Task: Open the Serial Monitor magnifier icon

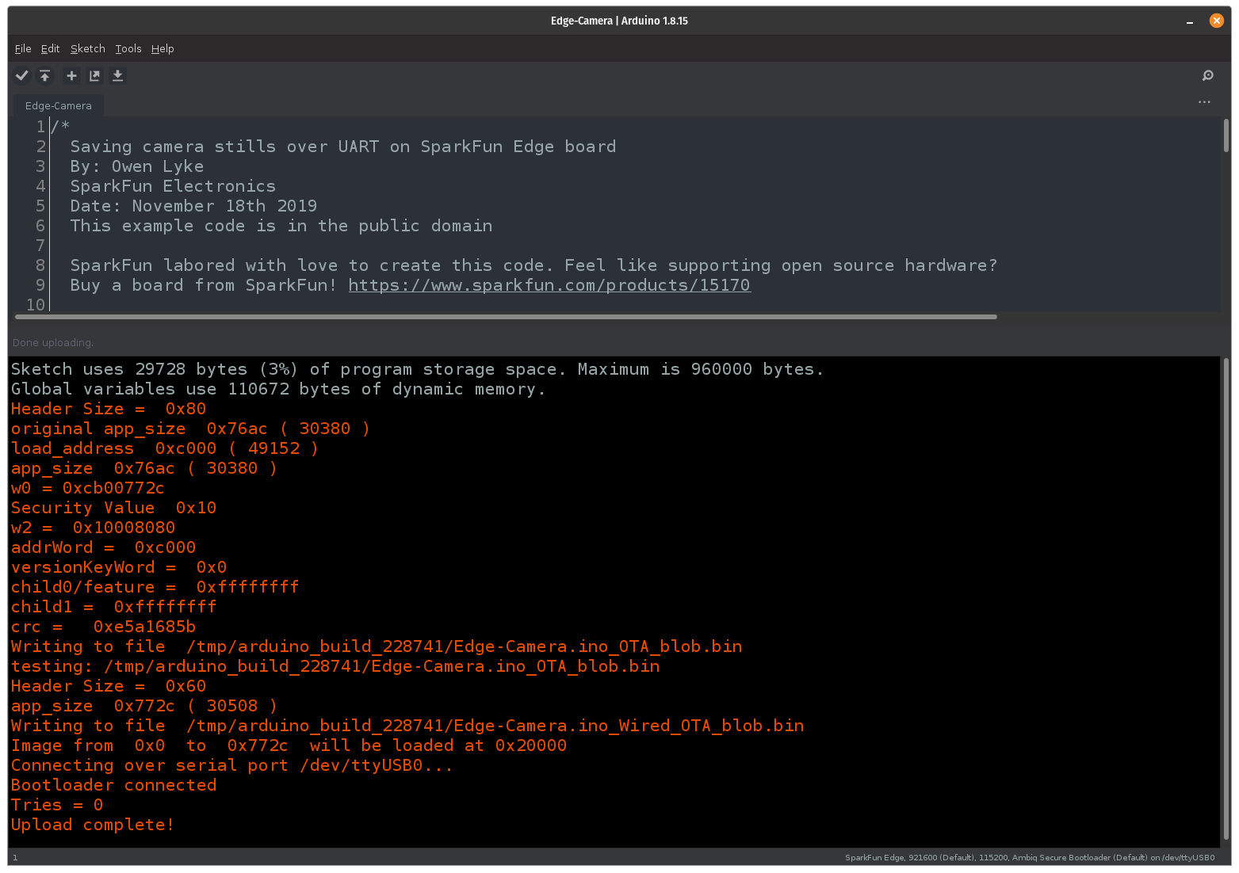Action: point(1207,75)
